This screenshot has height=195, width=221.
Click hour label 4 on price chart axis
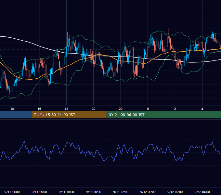click(202, 109)
